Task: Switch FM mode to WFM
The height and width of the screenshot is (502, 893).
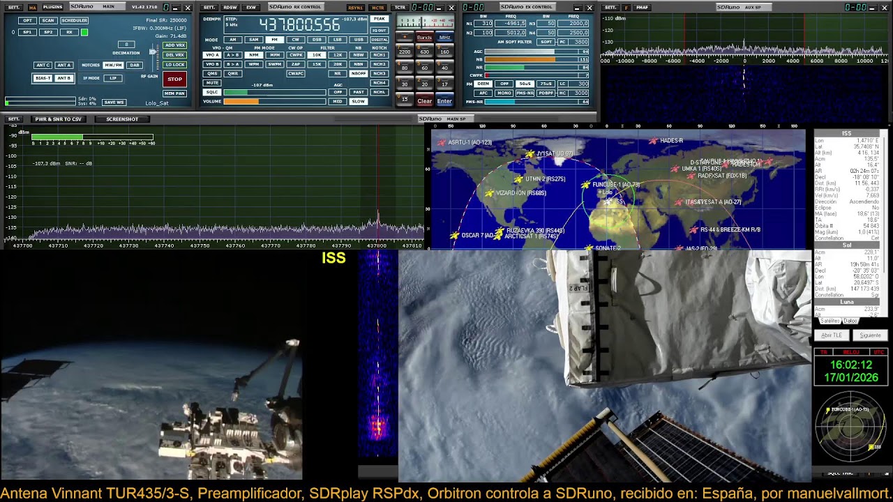Action: (254, 64)
